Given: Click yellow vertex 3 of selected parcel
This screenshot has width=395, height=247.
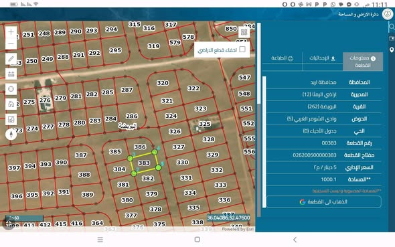Looking at the screenshot, I should point(158,168).
